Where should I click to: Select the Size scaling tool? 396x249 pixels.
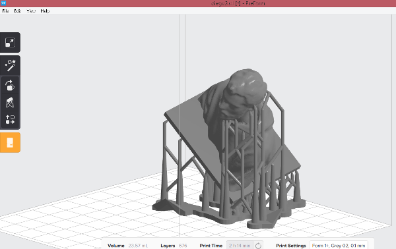coord(10,42)
